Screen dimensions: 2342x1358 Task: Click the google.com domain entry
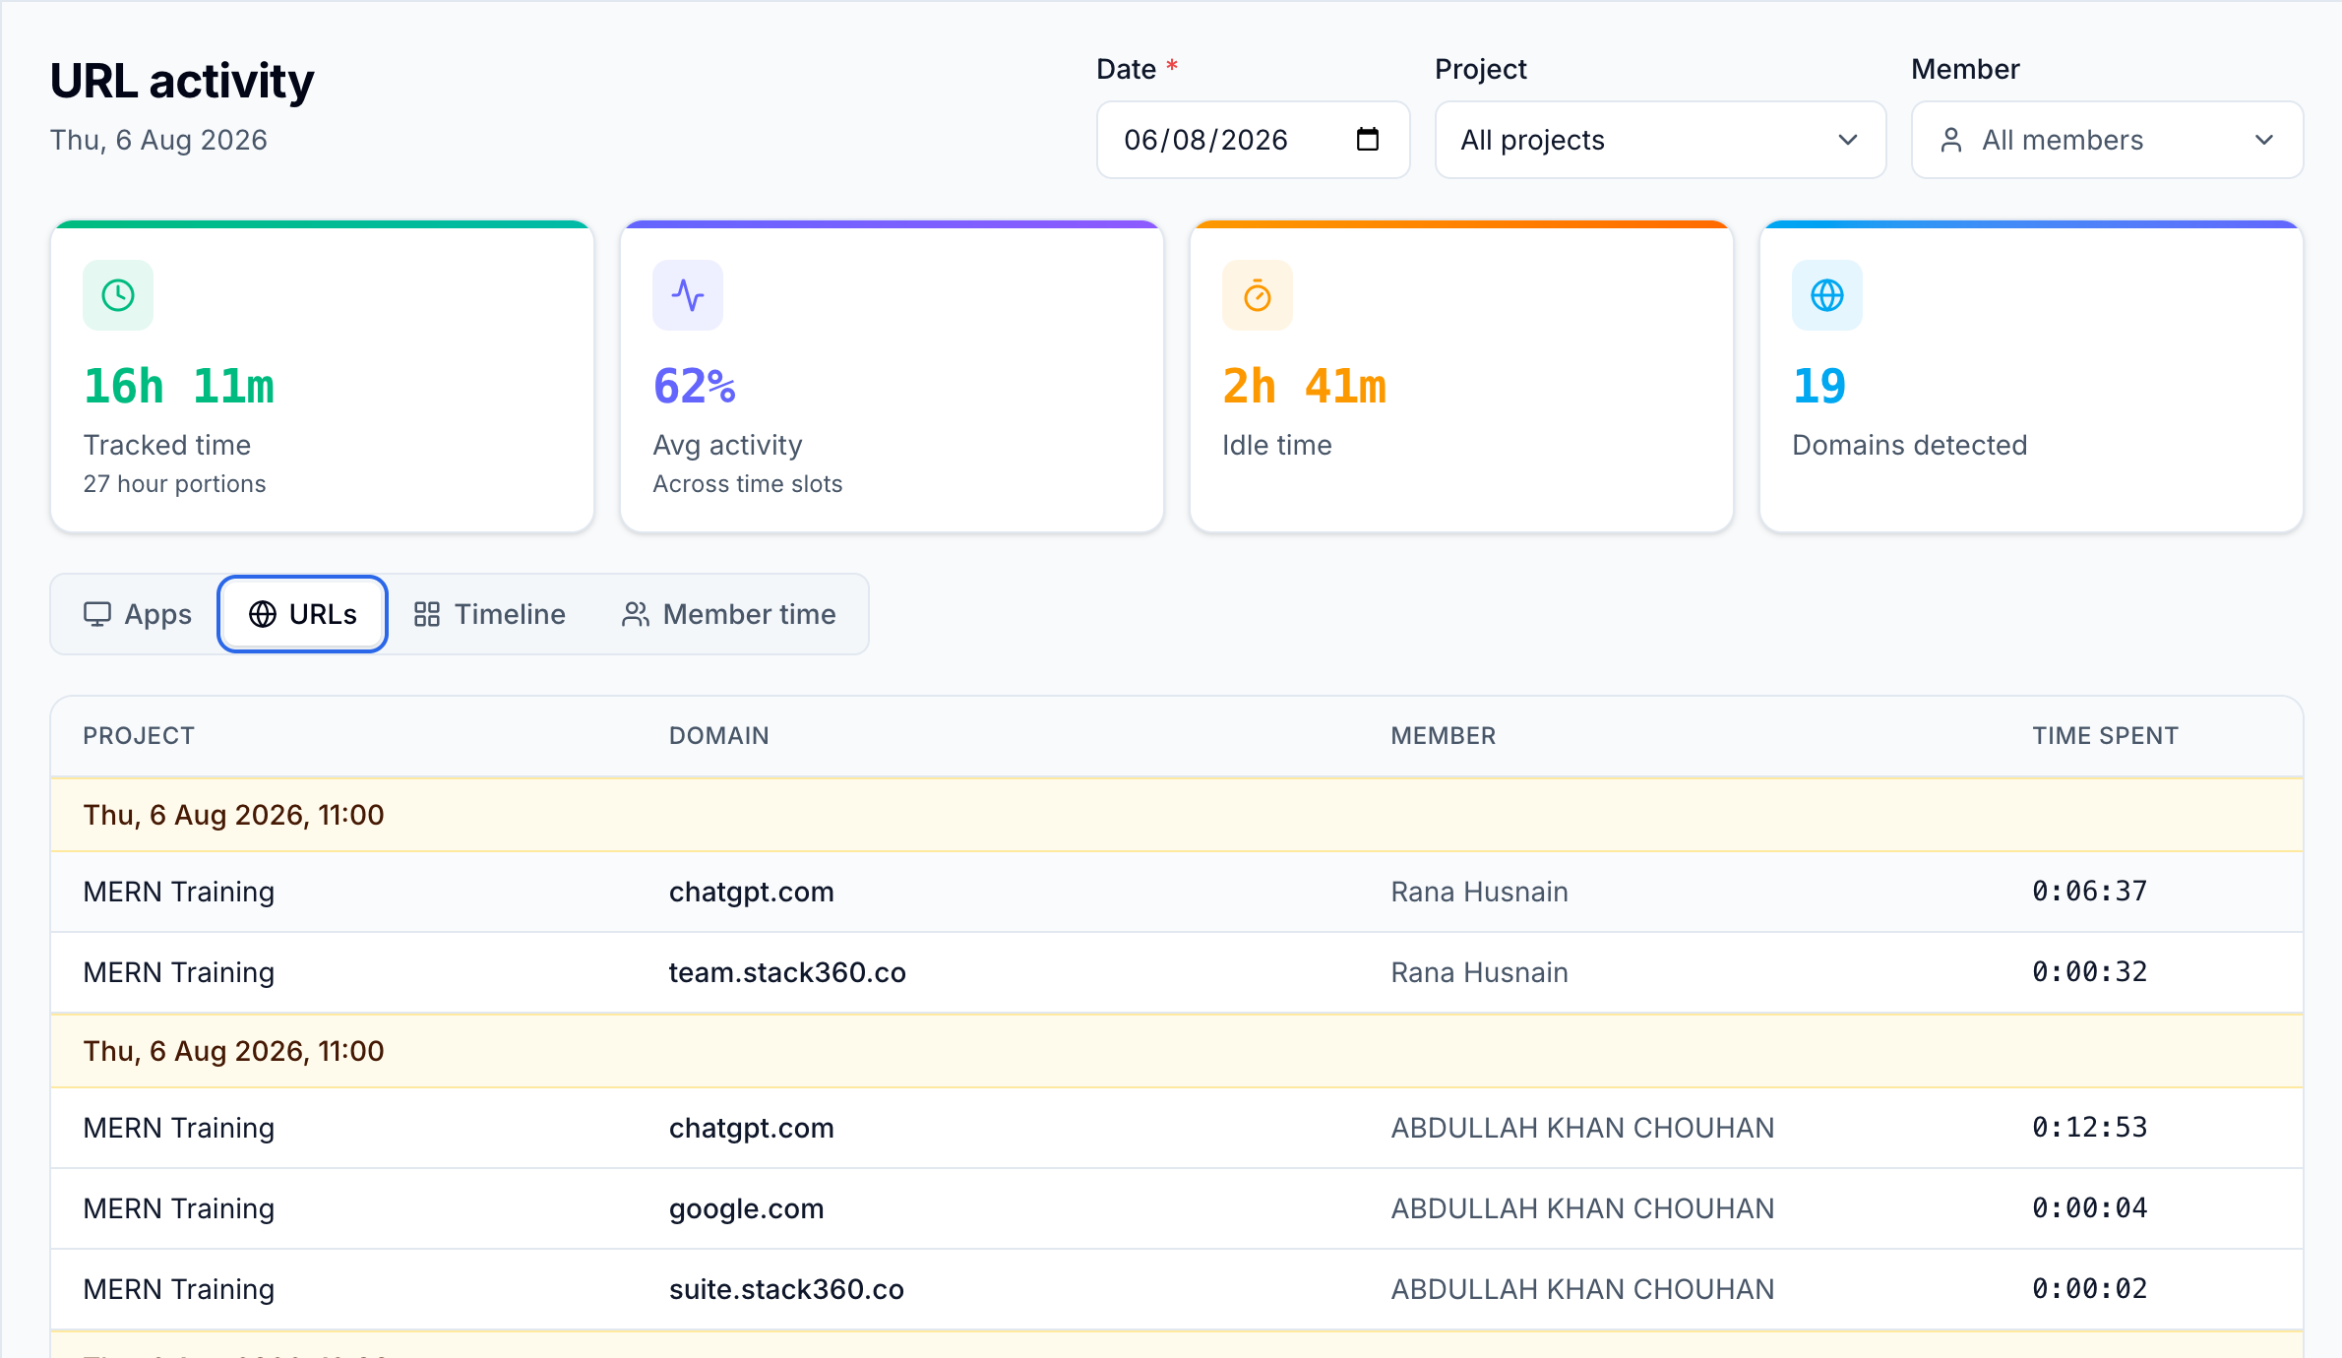coord(747,1208)
